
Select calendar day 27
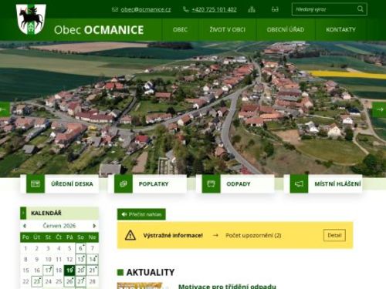tap(81, 281)
